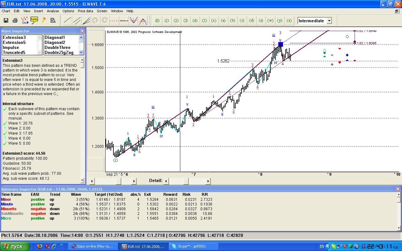Image resolution: width=402 pixels, height=251 pixels.
Task: Select the fan lines tool
Action: [86, 21]
